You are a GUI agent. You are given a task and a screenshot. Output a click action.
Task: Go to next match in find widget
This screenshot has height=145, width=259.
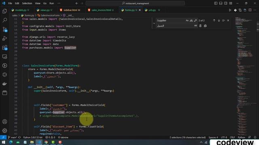point(219,21)
